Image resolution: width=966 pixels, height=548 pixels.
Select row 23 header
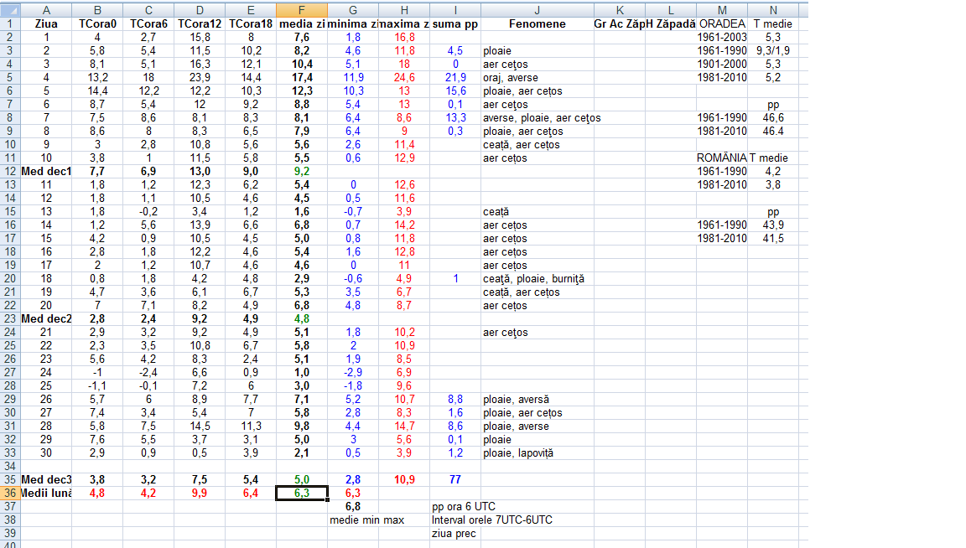click(x=10, y=319)
